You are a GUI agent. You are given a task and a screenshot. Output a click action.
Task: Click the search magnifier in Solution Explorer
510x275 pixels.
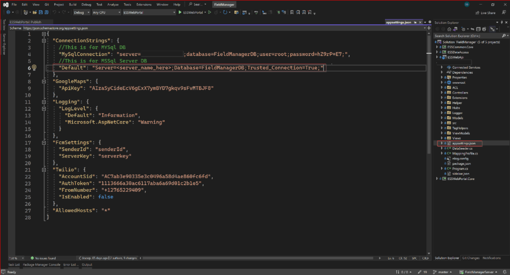[x=504, y=36]
